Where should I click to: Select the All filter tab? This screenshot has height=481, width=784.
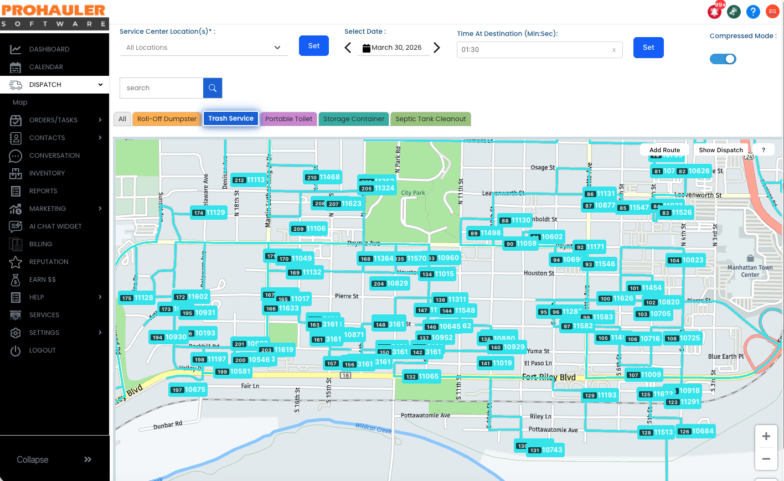(122, 119)
